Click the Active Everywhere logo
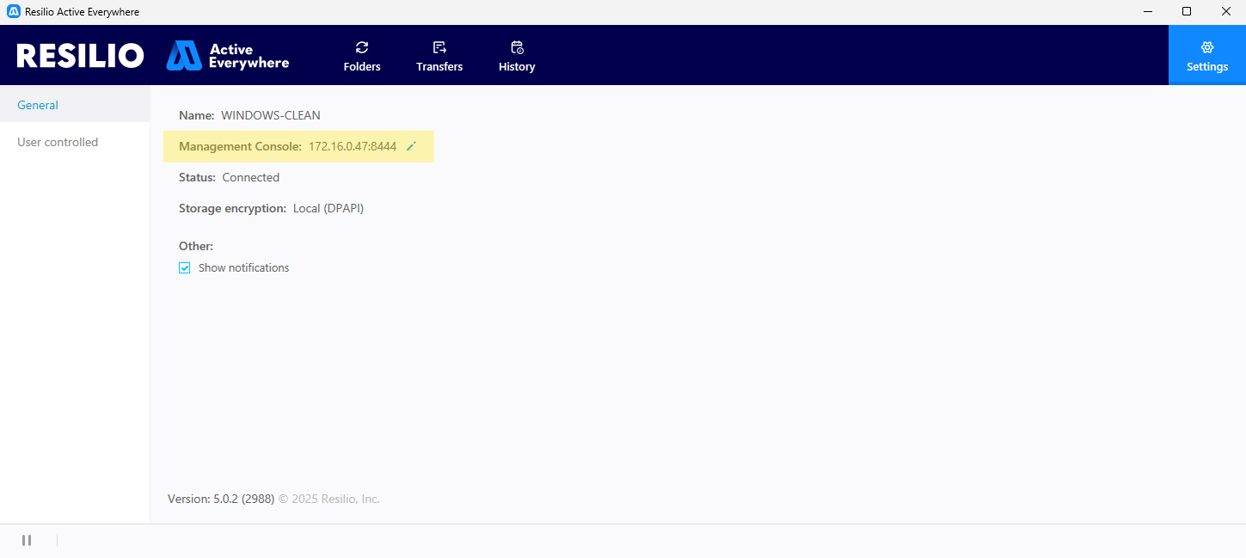 [228, 56]
